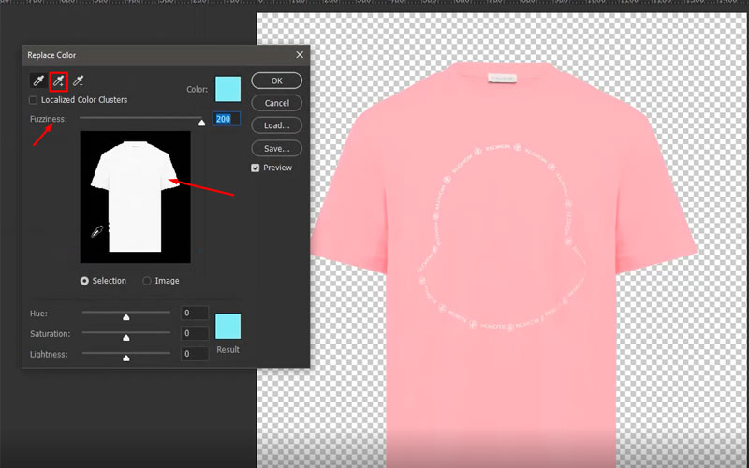Enable Localized Color Clusters checkbox
Screen dimensions: 749x468
coord(34,100)
